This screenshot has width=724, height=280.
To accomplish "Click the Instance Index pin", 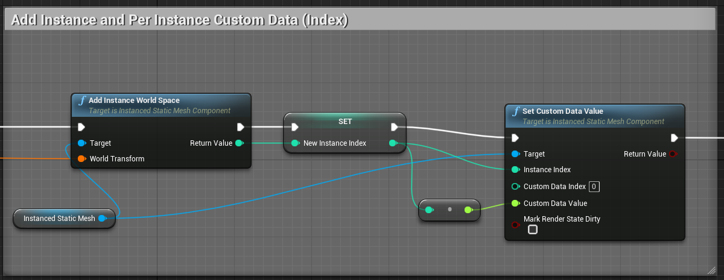I will [x=516, y=170].
